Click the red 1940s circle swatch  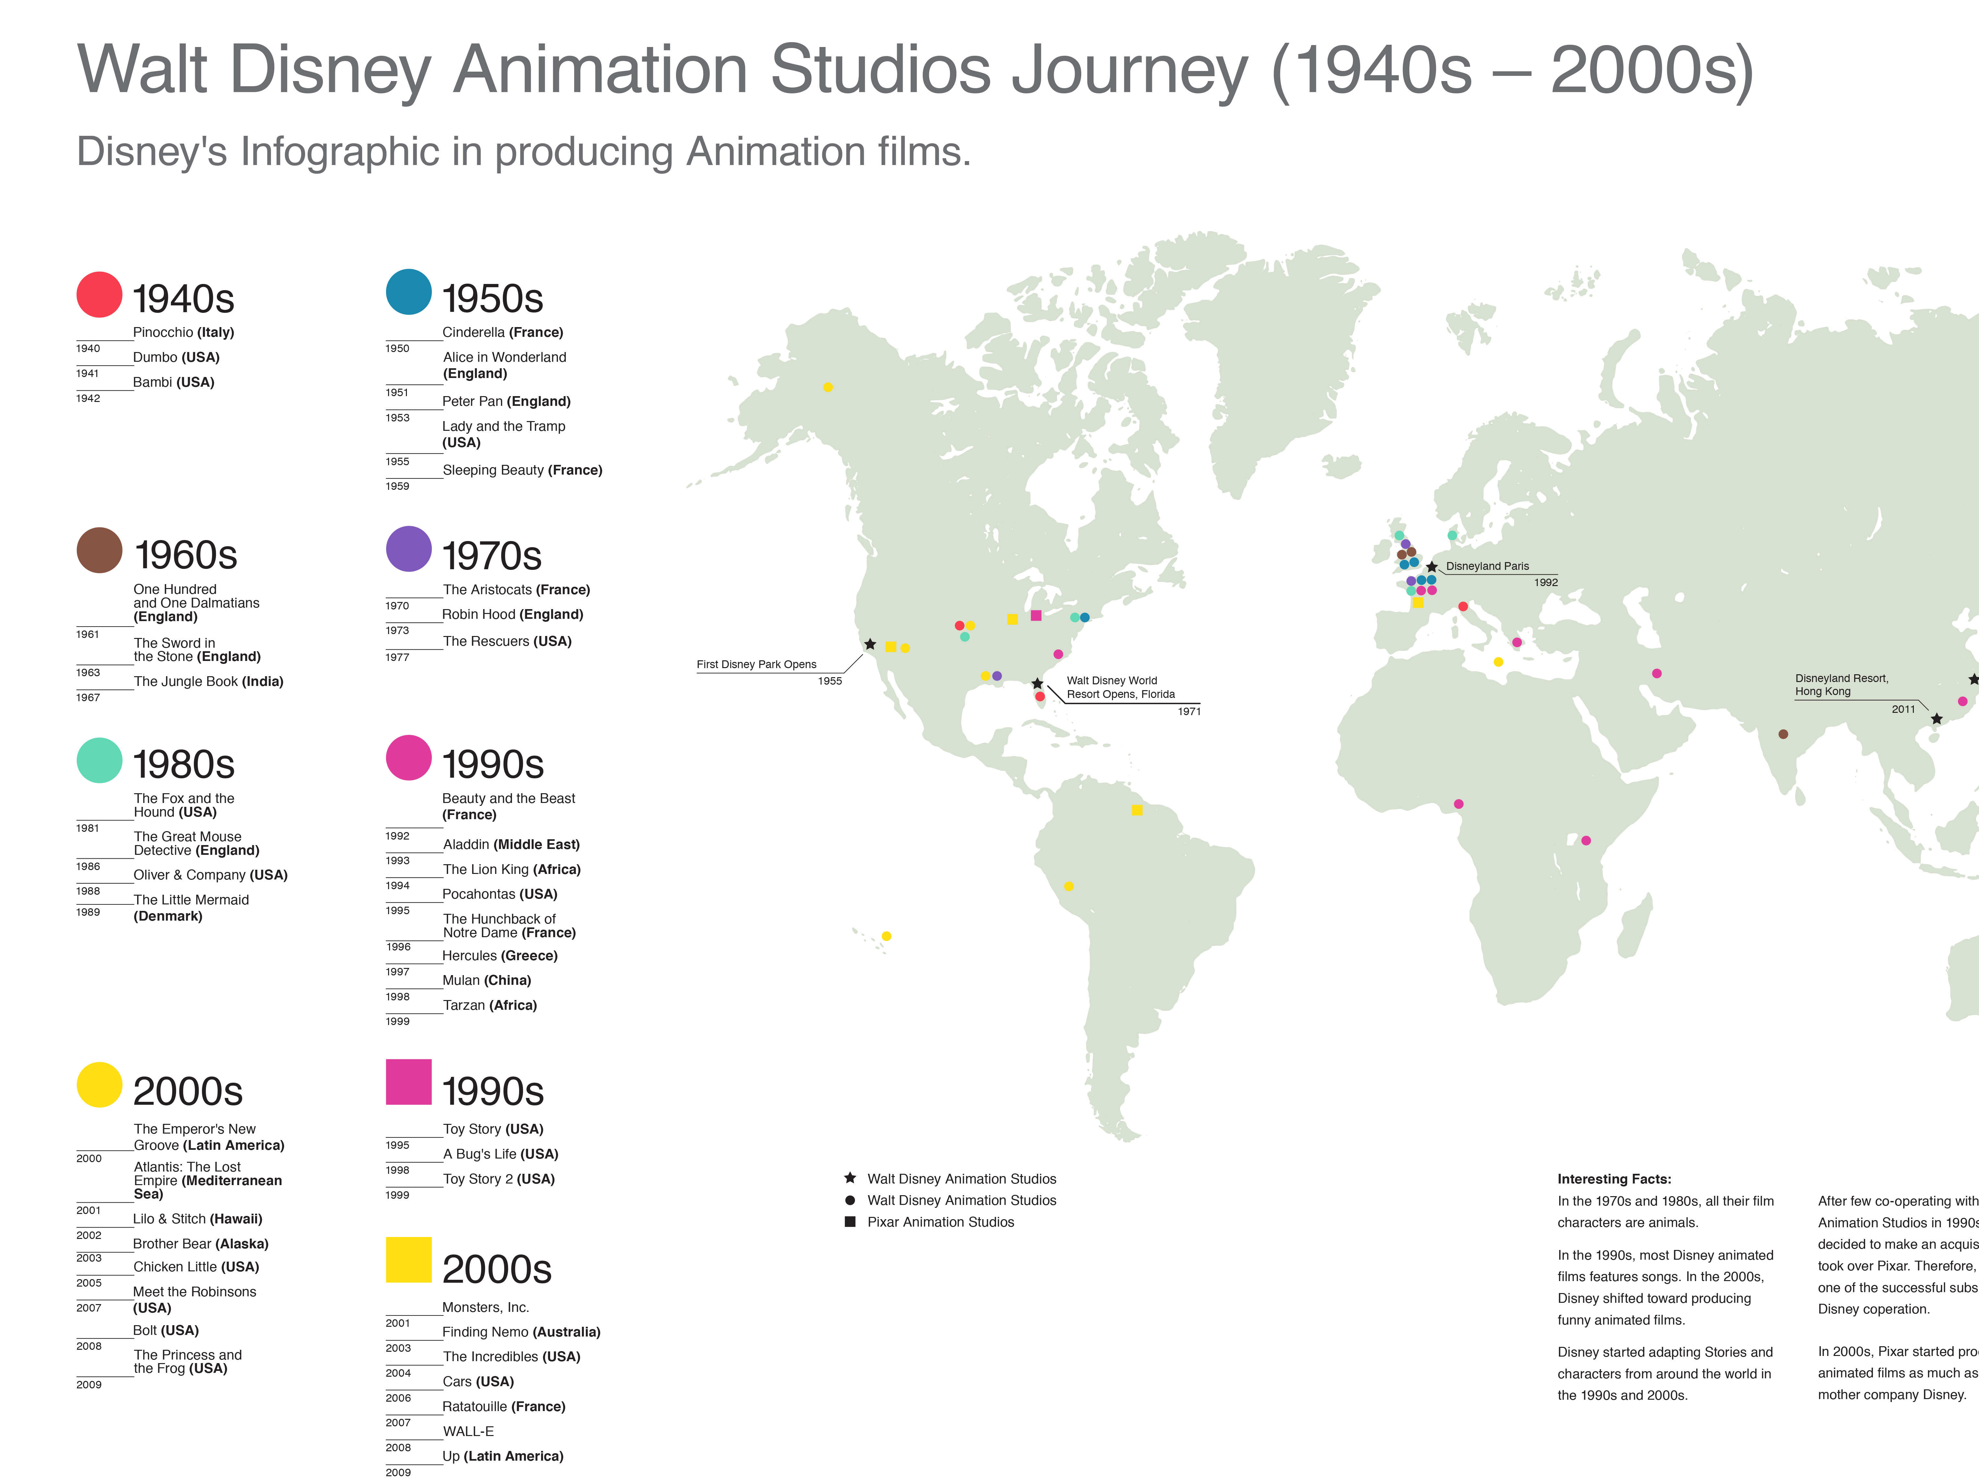99,294
